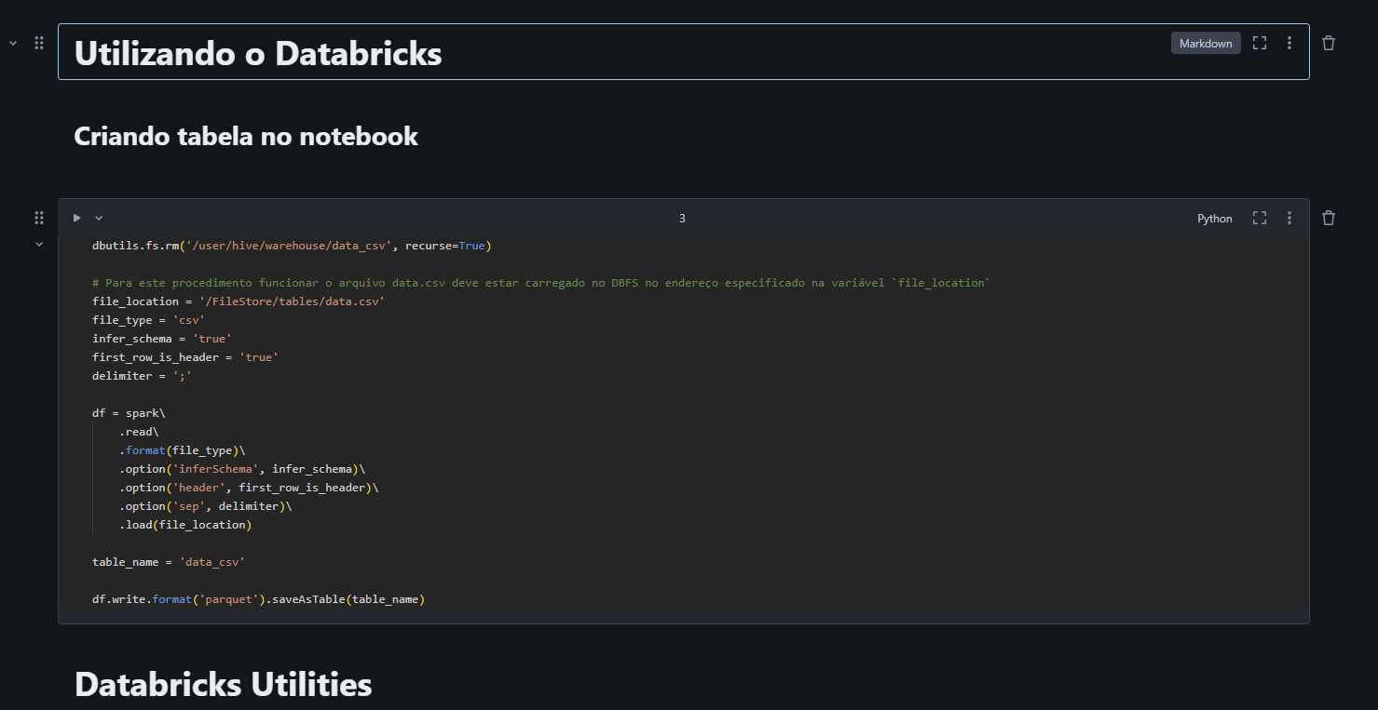Run the Python code cell
Screen dimensions: 1378x710
coord(77,218)
